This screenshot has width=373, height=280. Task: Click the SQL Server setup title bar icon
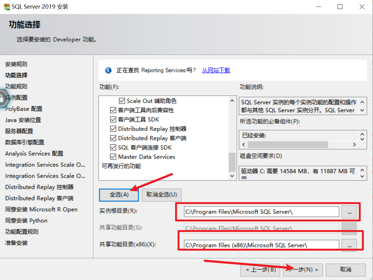pyautogui.click(x=7, y=7)
